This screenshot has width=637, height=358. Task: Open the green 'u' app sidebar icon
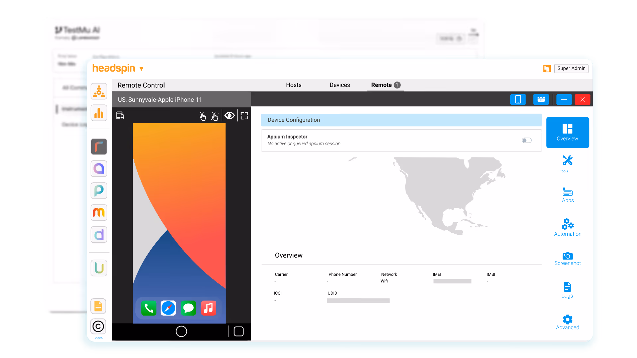(x=99, y=268)
